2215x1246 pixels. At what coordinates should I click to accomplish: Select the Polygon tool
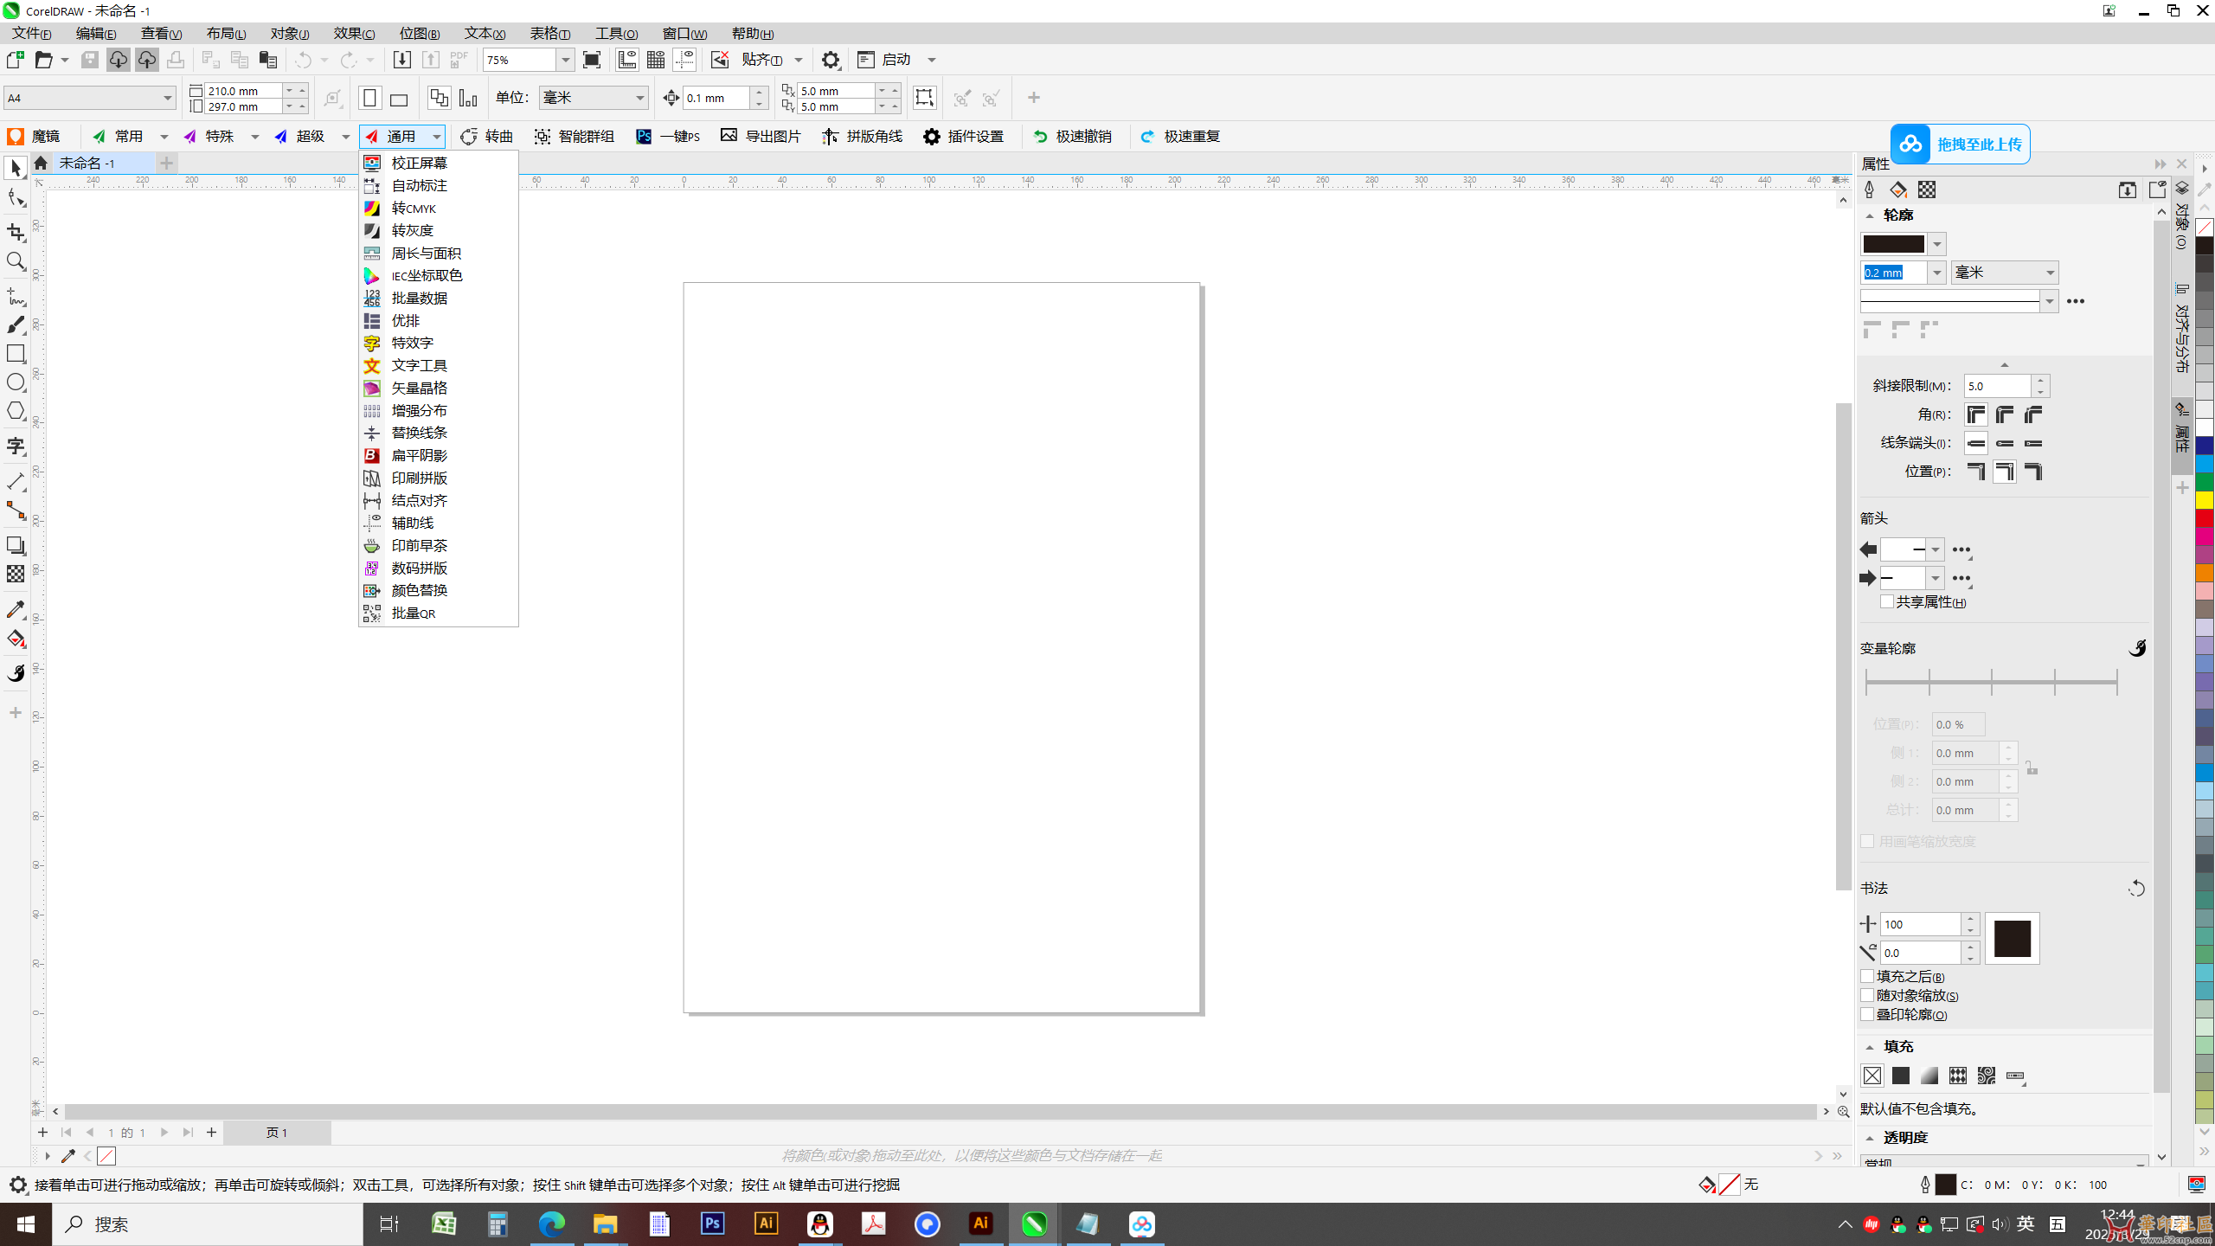point(16,411)
